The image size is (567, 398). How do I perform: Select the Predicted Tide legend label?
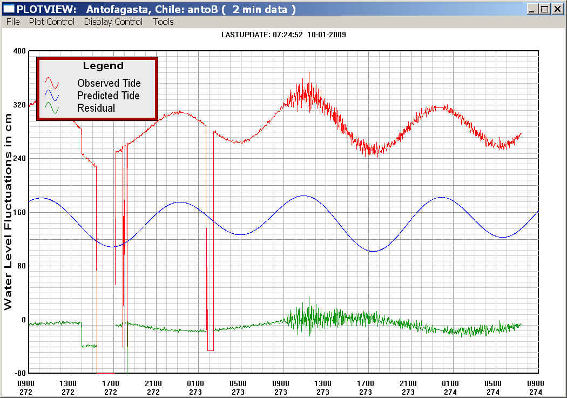click(108, 96)
